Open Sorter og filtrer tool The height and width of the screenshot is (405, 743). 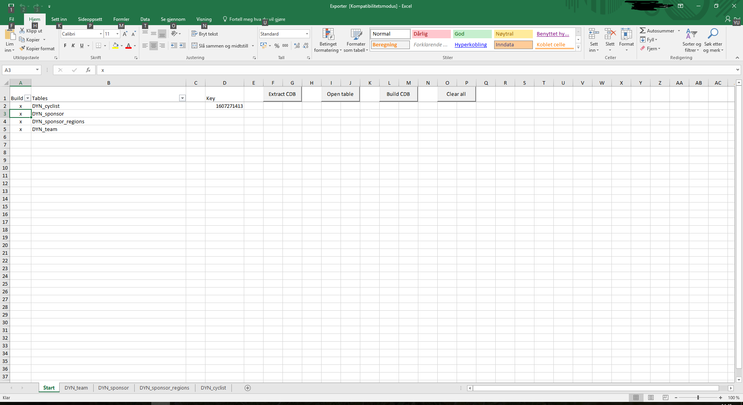pyautogui.click(x=691, y=34)
